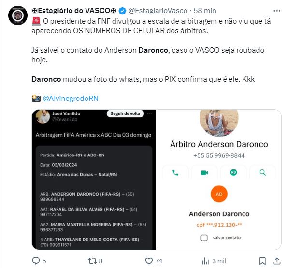Open José Vanildo's profile picture
The image size is (286, 268).
[x=43, y=116]
